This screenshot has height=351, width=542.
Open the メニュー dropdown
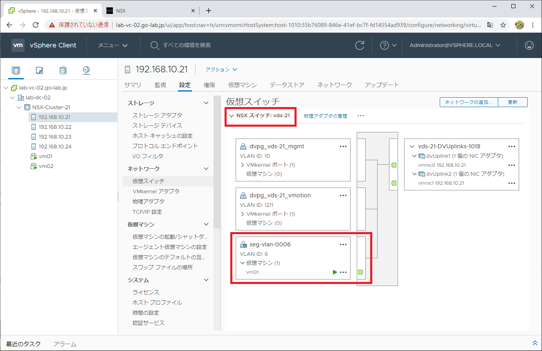click(113, 45)
